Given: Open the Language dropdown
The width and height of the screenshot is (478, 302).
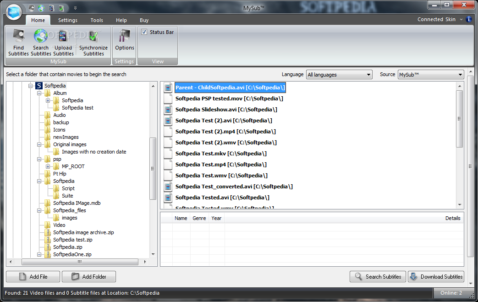Looking at the screenshot, I should pyautogui.click(x=339, y=75).
